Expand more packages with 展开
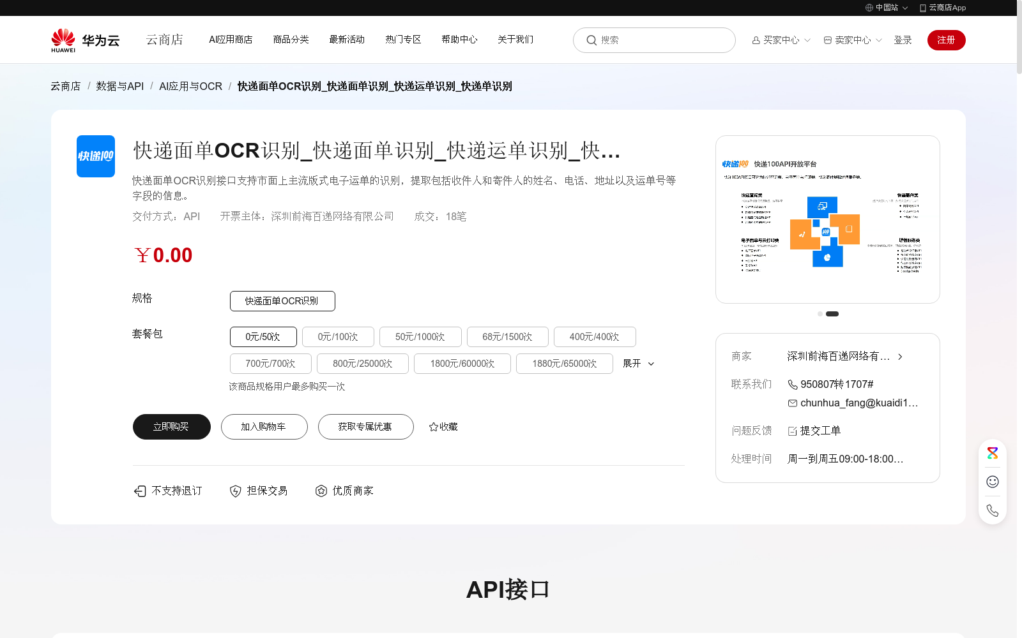Screen dimensions: 1022x638 [x=639, y=364]
